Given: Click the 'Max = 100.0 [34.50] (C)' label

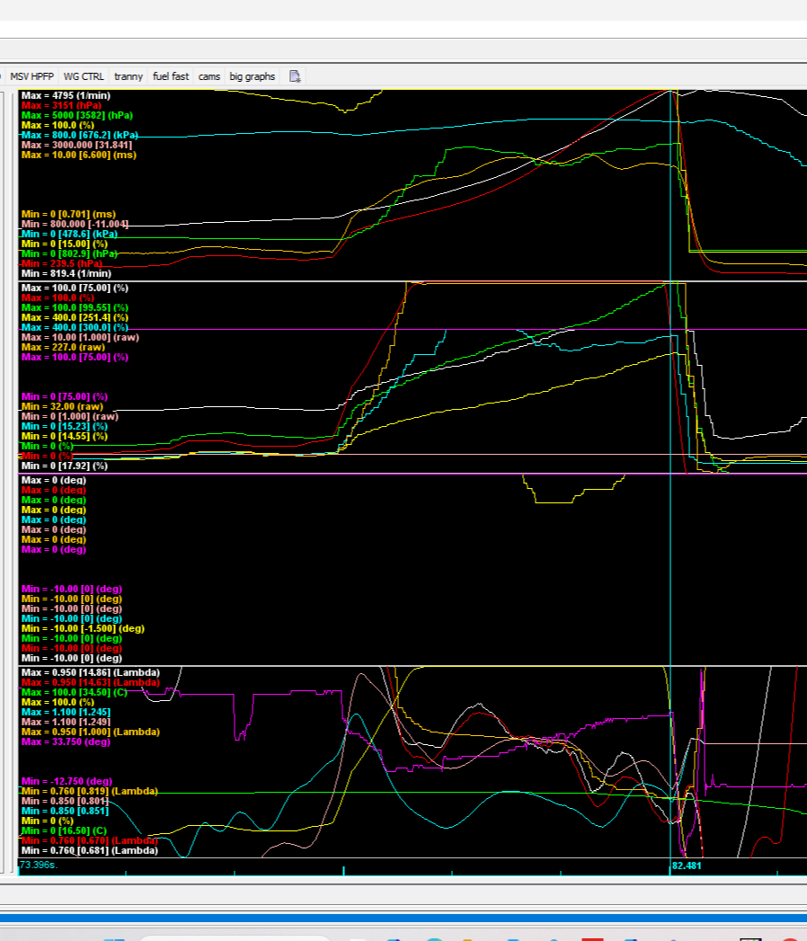Looking at the screenshot, I should (75, 693).
